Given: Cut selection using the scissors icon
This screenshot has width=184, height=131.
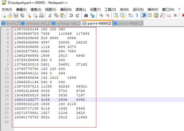Looking at the screenshot, I should tap(50, 15).
